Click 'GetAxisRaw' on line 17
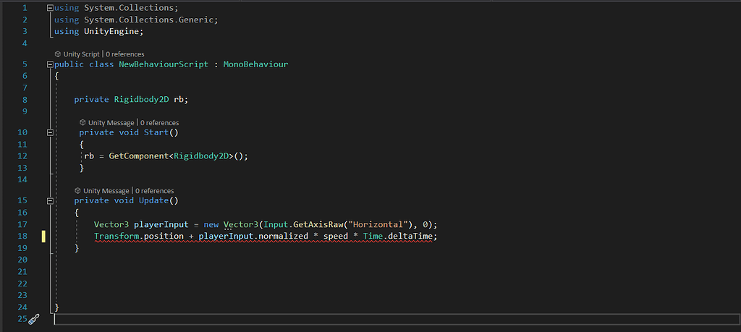This screenshot has height=332, width=741. (318, 224)
